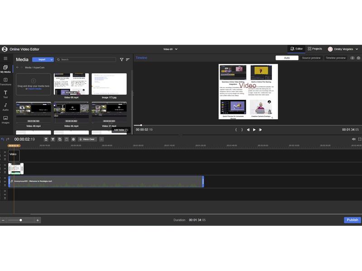This screenshot has width=362, height=271.
Task: Click the delete clip trash icon
Action: click(46, 139)
